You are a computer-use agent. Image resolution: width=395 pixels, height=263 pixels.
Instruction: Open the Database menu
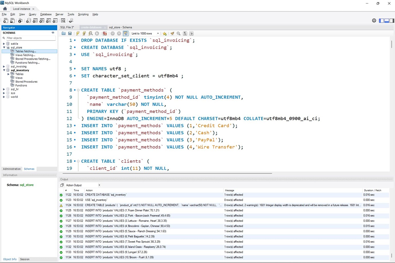click(x=46, y=14)
